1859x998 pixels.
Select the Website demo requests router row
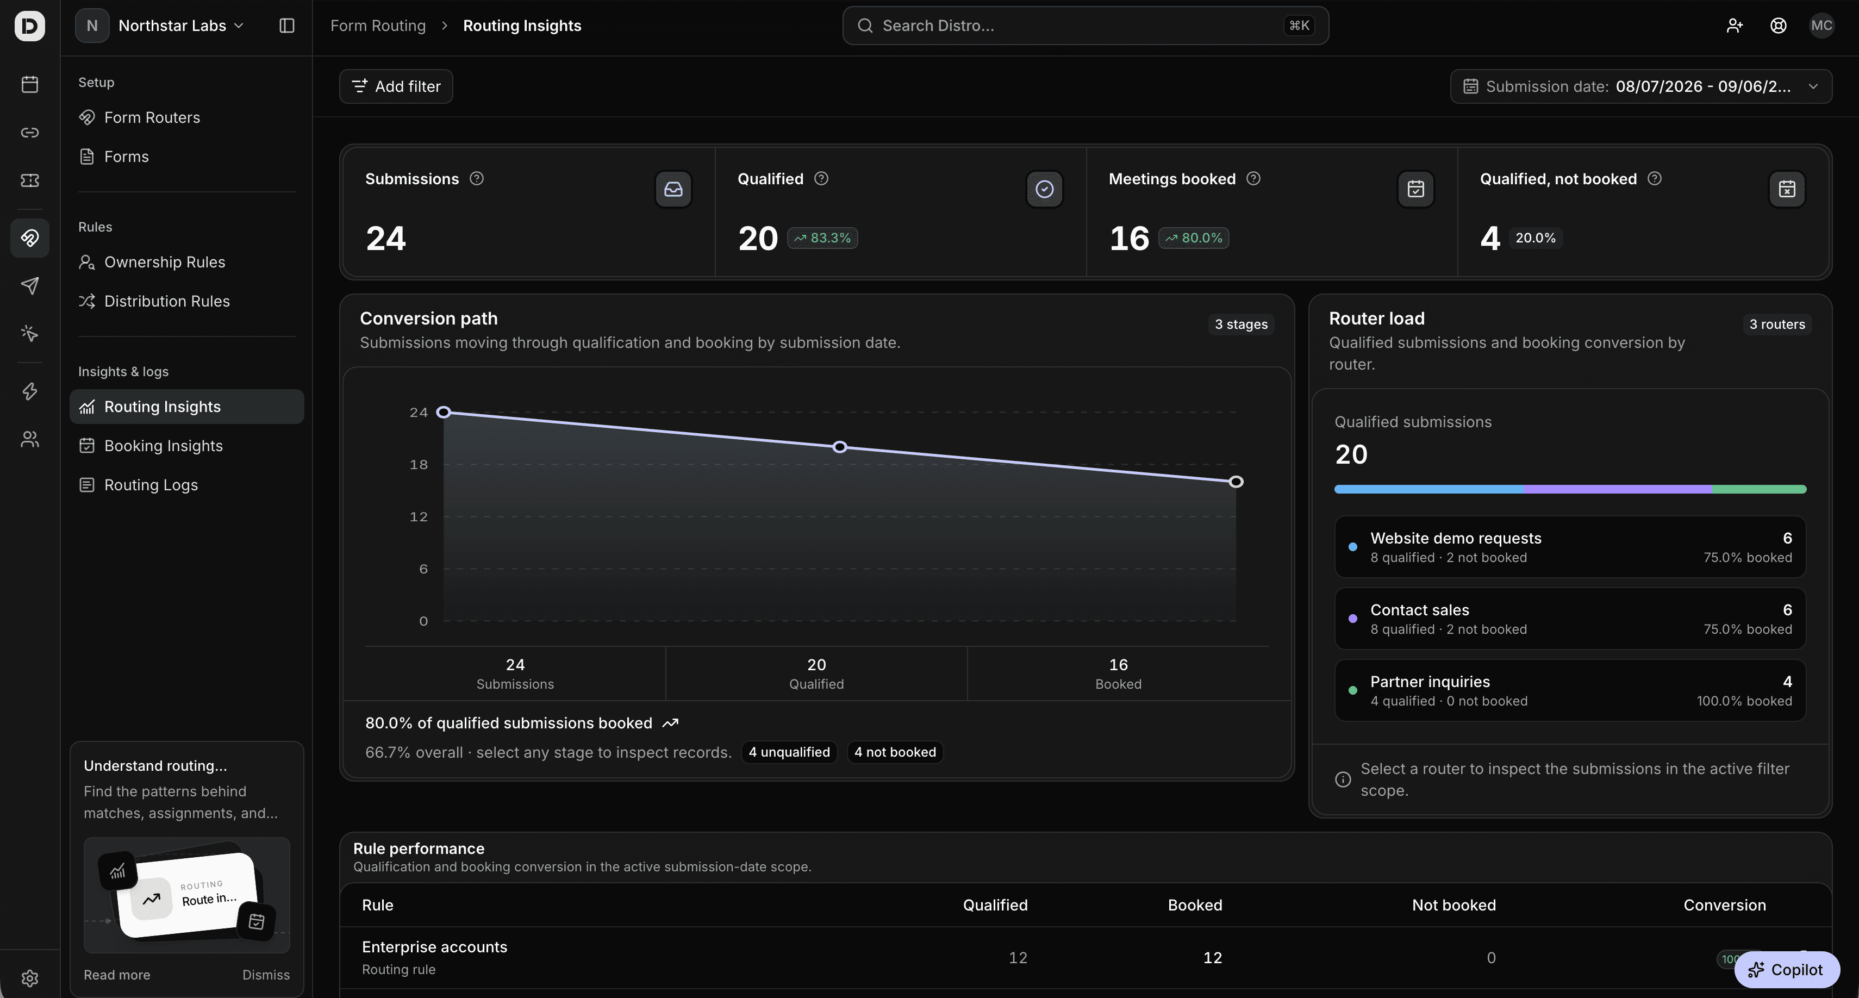pyautogui.click(x=1570, y=547)
